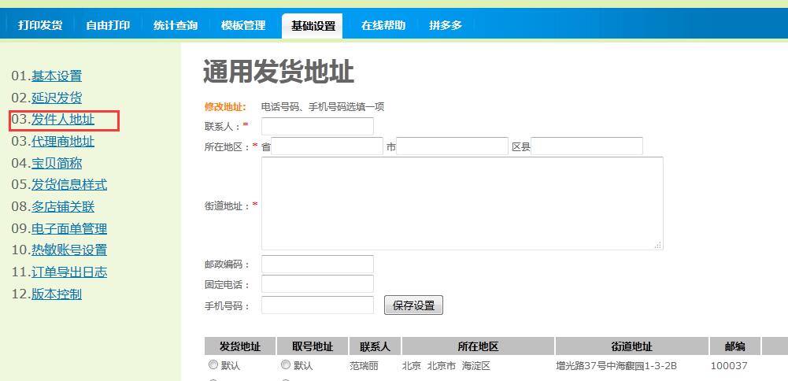The width and height of the screenshot is (788, 381).
Task: Go to the 在线帮助 tab
Action: click(383, 25)
